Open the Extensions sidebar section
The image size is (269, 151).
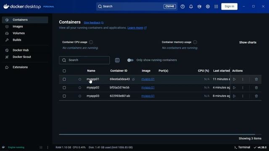(25, 67)
